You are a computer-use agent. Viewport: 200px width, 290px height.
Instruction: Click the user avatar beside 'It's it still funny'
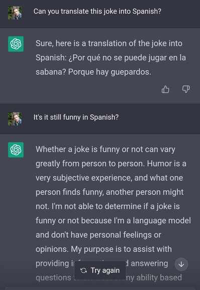(x=15, y=119)
